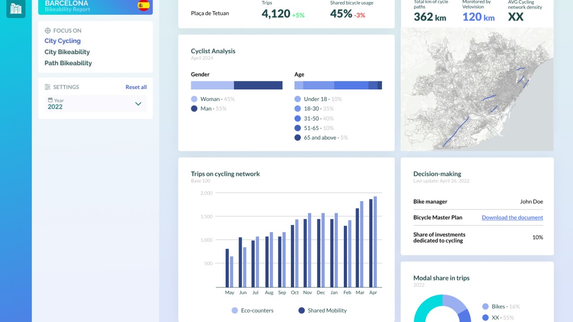573x322 pixels.
Task: Click the Man gender legend dot
Action: click(x=194, y=109)
